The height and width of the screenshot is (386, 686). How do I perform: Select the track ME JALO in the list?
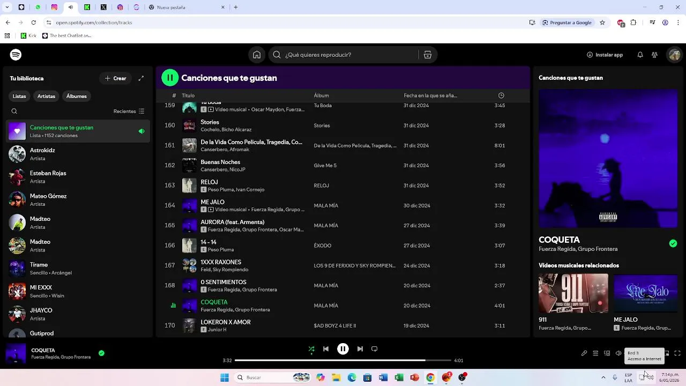click(x=343, y=205)
